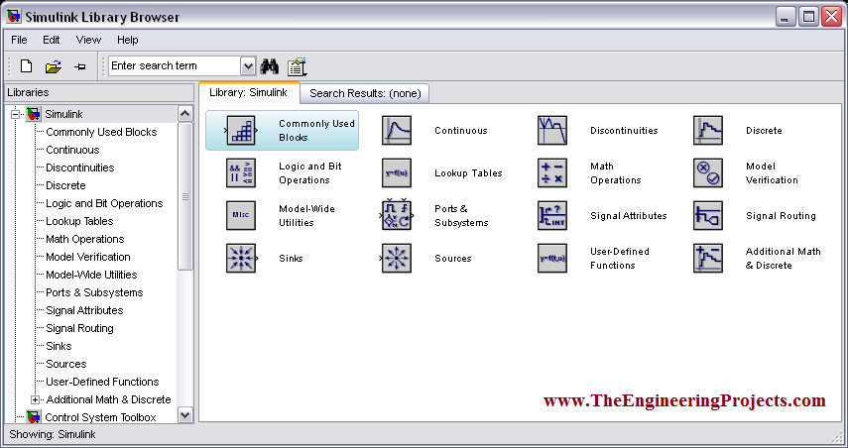848x448 pixels.
Task: Toggle the stay-on-top pin icon
Action: 80,67
